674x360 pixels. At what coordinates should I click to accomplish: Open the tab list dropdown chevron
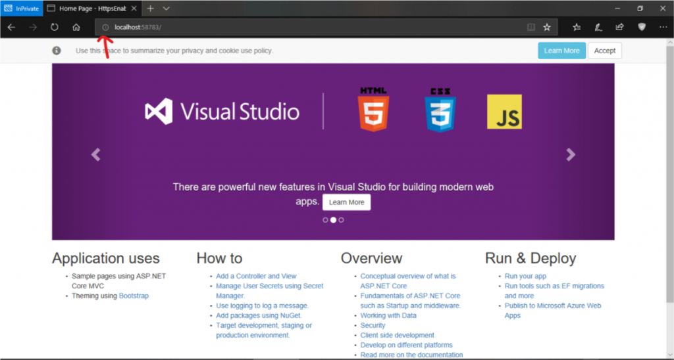point(167,8)
